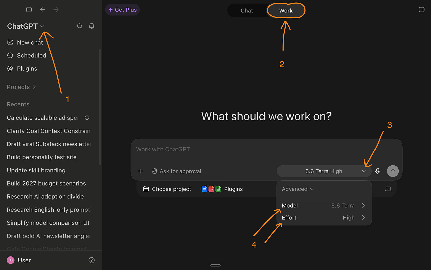Click the Get Plus button

click(x=123, y=10)
